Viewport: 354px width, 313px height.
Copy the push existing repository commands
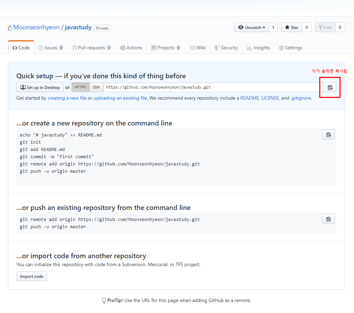point(329,219)
